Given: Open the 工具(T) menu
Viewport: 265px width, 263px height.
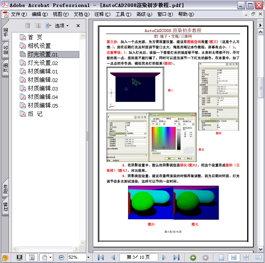Looking at the screenshot, I should (x=123, y=14).
